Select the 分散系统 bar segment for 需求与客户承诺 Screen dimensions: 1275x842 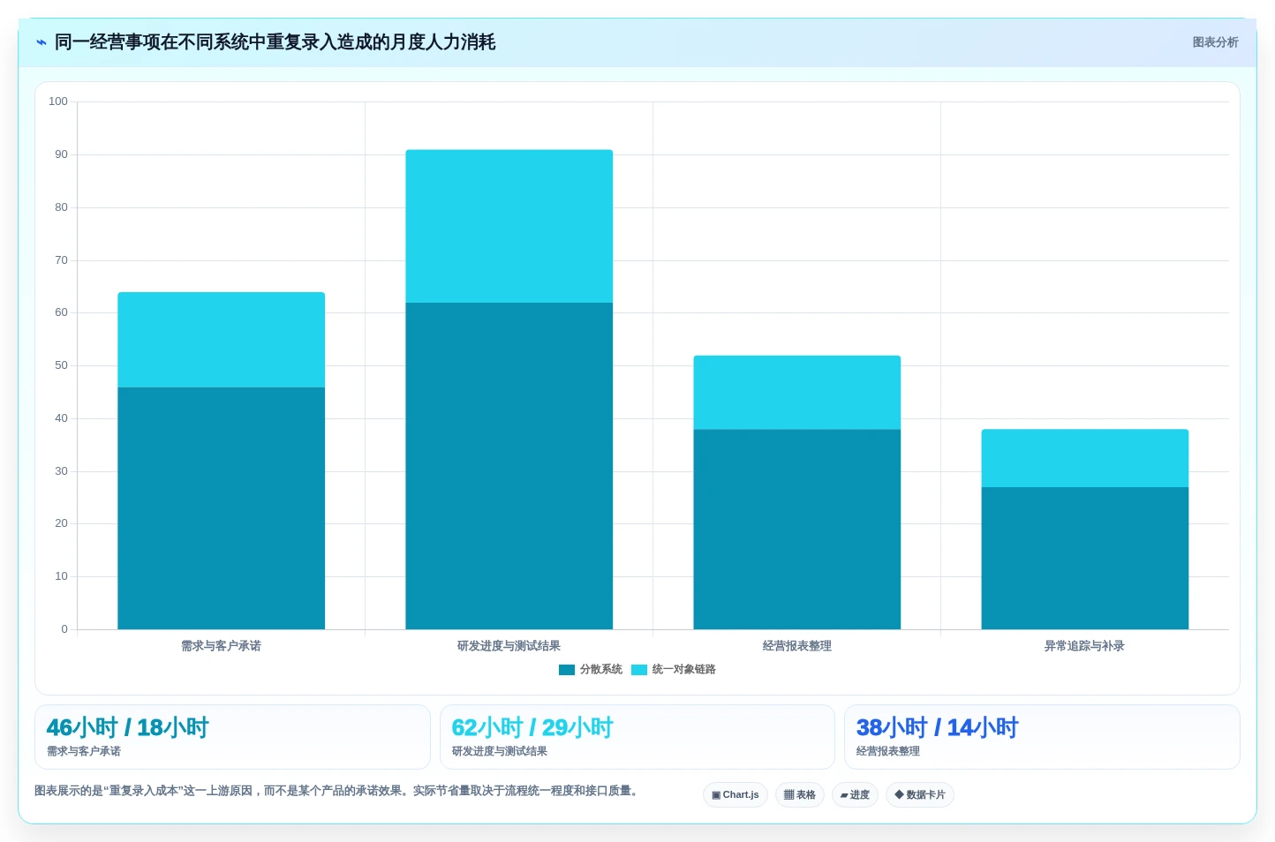pyautogui.click(x=221, y=508)
